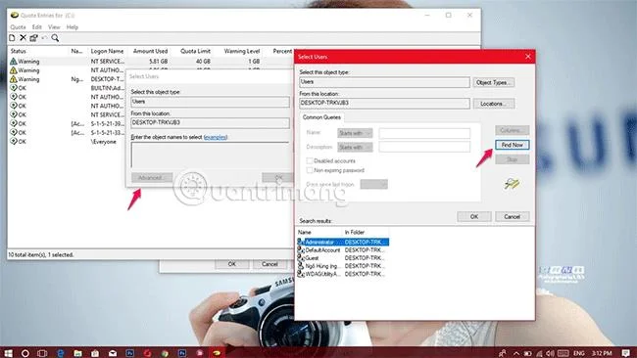This screenshot has height=358, width=637.
Task: Click Cancel in the front Select Users dialog
Action: click(512, 216)
